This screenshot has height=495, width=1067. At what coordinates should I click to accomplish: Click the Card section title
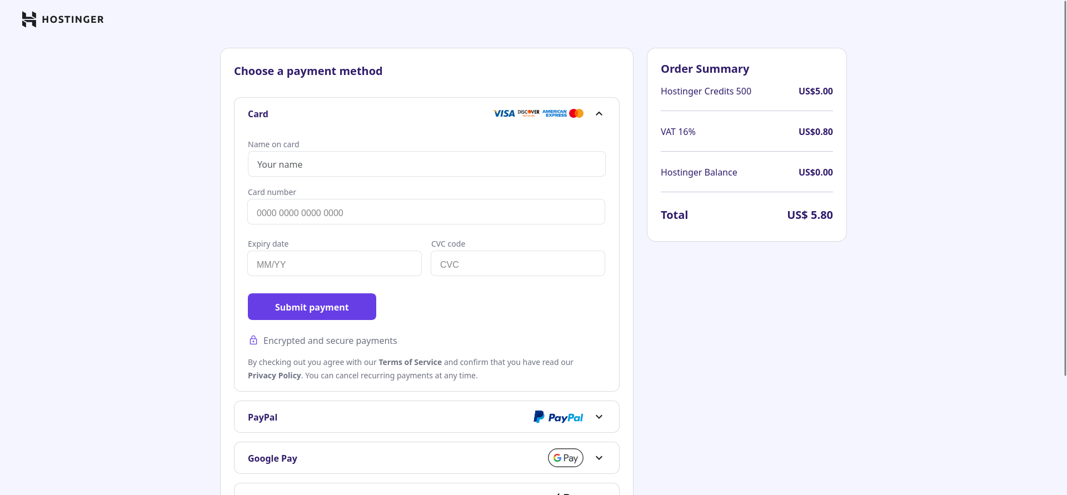(x=258, y=114)
